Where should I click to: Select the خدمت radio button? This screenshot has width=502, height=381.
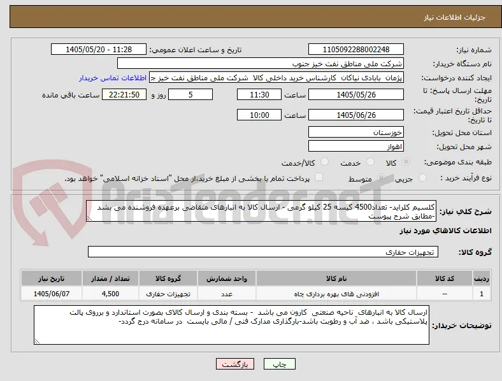click(370, 162)
